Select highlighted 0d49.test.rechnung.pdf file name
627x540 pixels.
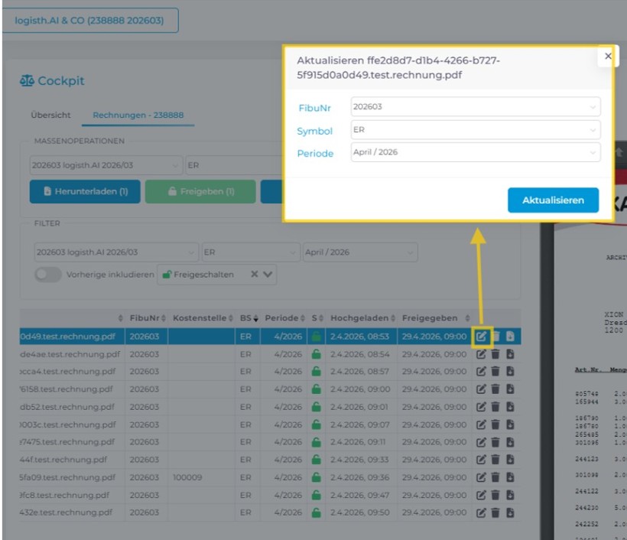pos(68,336)
